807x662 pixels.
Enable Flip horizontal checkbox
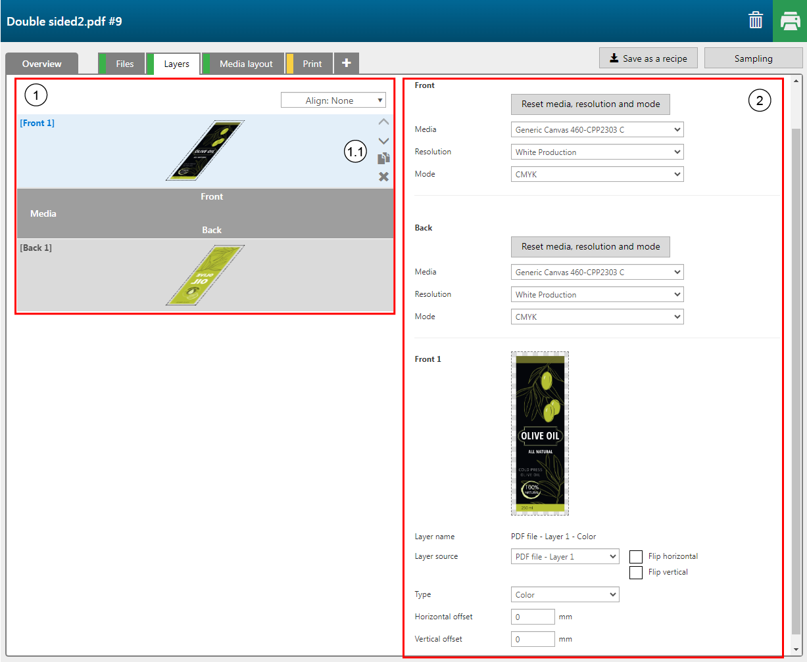(636, 557)
